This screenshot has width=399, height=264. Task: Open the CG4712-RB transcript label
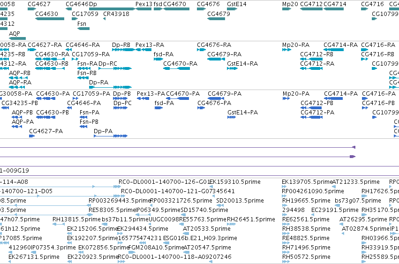tap(316, 54)
